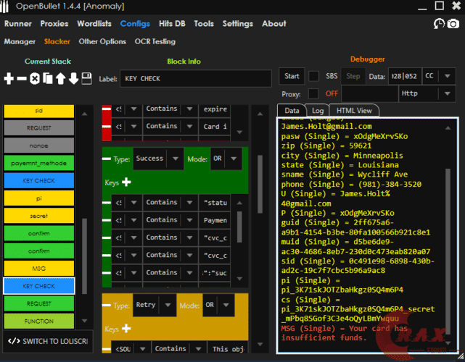
Task: Move the selected block down the stack
Action: pyautogui.click(x=73, y=78)
